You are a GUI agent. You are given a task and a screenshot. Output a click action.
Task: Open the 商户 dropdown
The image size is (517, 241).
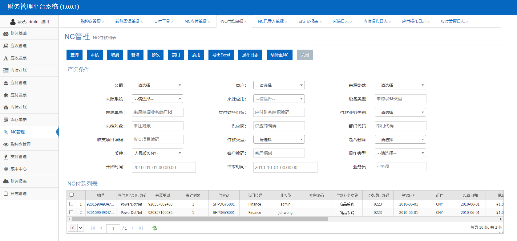279,85
